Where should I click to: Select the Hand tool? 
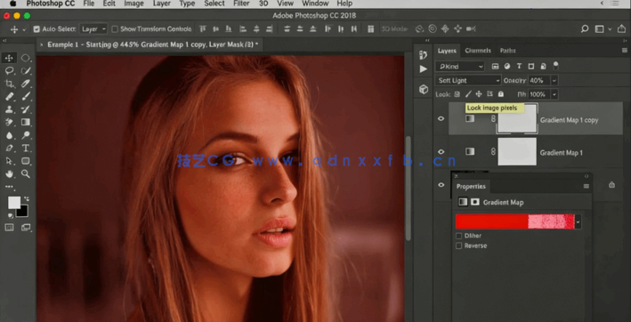click(x=9, y=174)
